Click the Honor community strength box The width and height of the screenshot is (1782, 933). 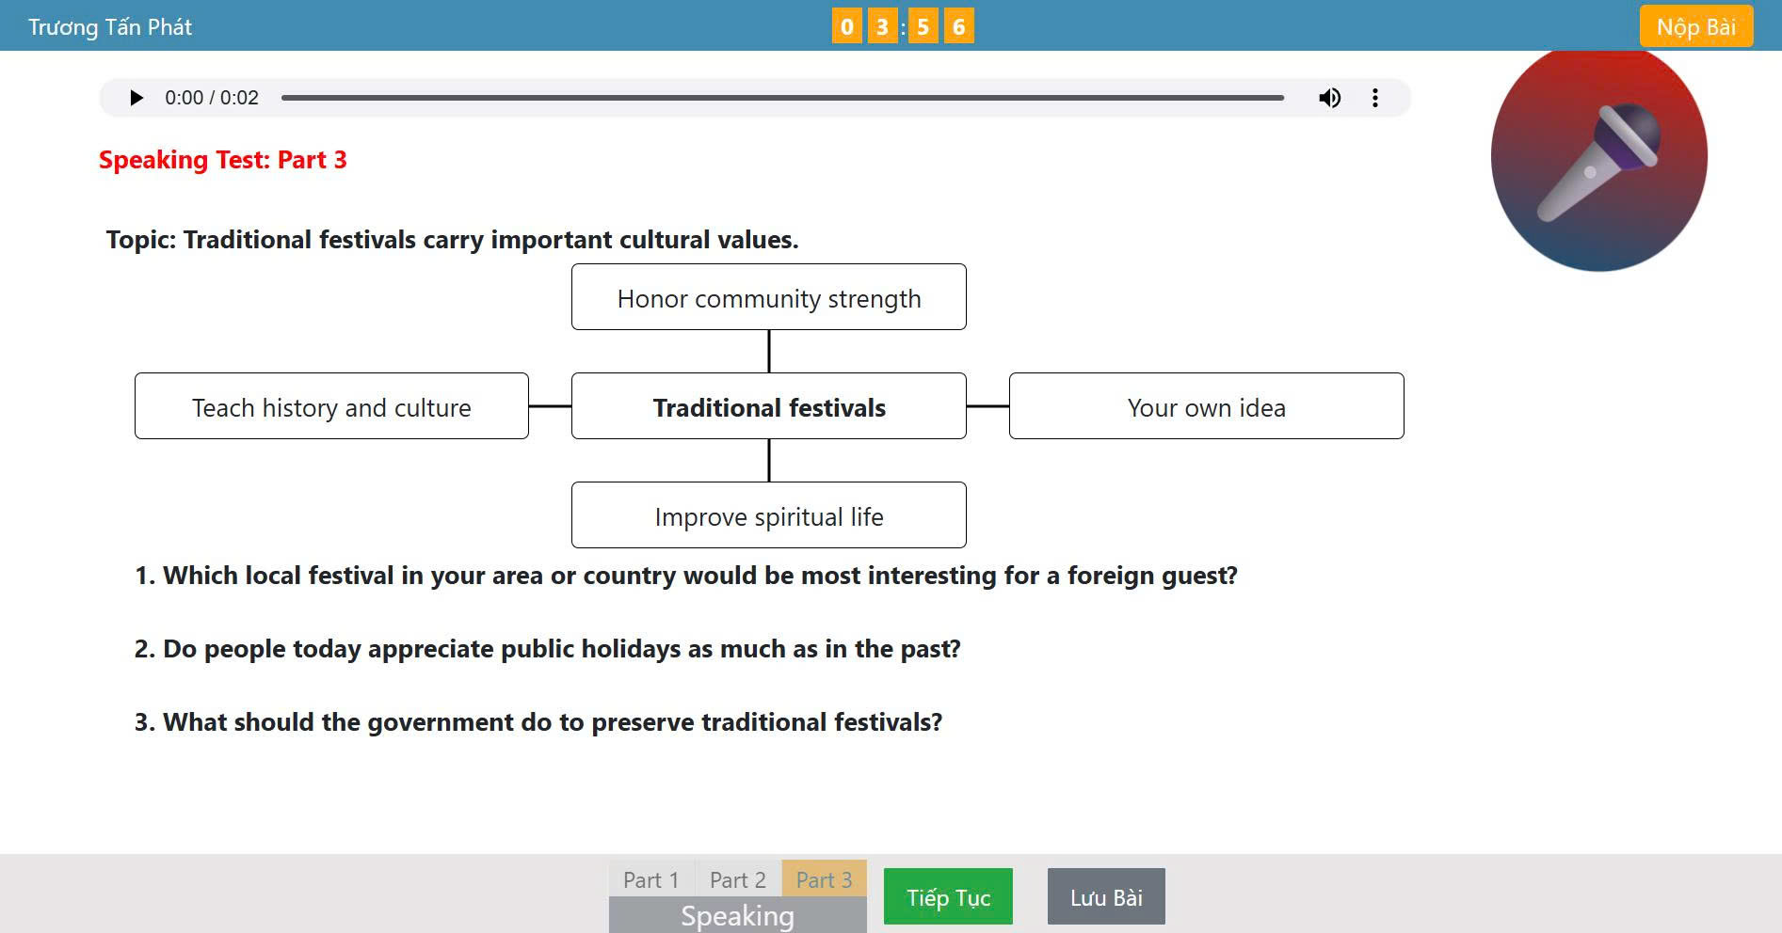[768, 298]
